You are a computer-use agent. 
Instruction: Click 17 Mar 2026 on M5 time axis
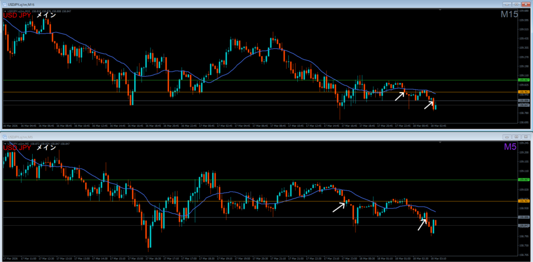click(9, 258)
